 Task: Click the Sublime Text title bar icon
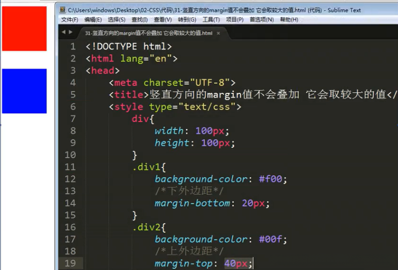(63, 10)
